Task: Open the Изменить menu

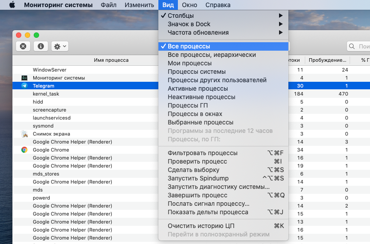Action: (x=139, y=5)
